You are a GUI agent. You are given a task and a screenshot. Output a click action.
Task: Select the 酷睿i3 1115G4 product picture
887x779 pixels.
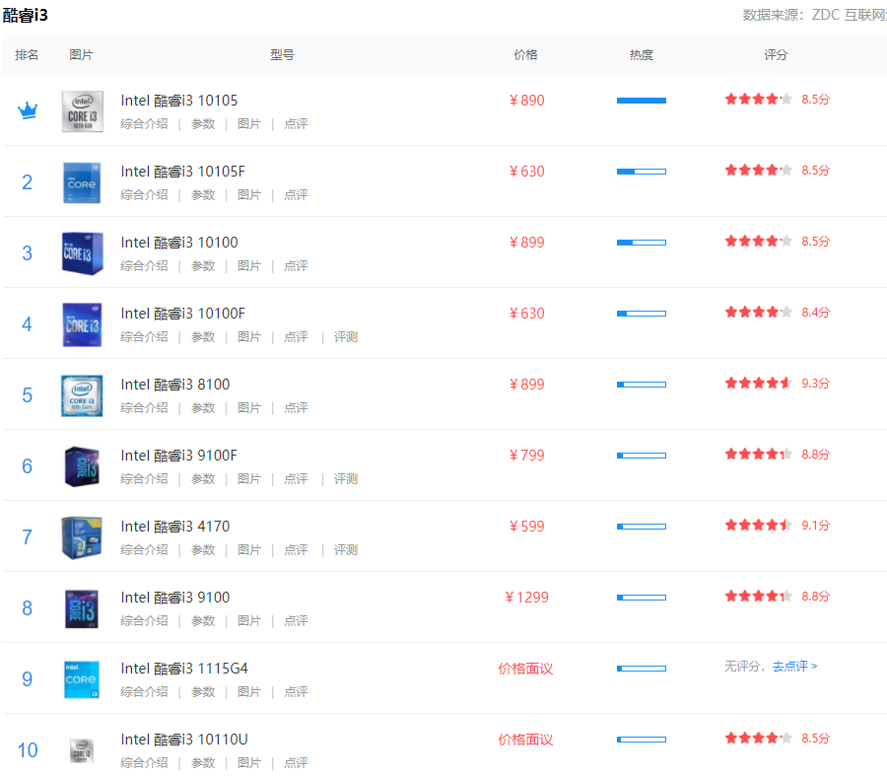(82, 679)
